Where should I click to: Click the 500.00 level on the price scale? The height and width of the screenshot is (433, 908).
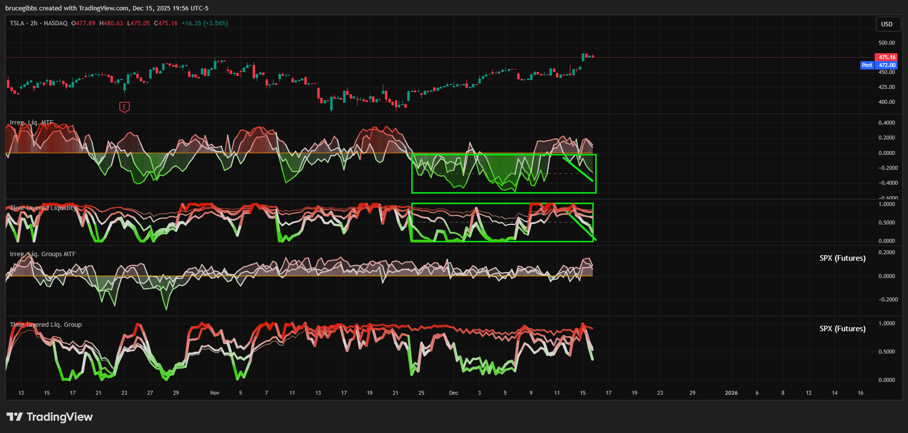click(886, 43)
